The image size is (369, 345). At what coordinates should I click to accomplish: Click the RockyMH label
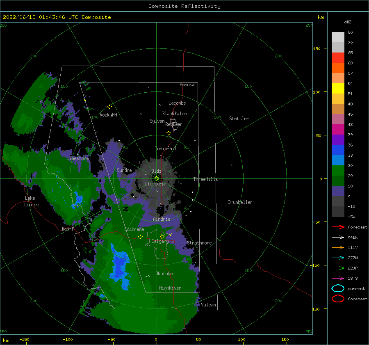click(x=108, y=115)
